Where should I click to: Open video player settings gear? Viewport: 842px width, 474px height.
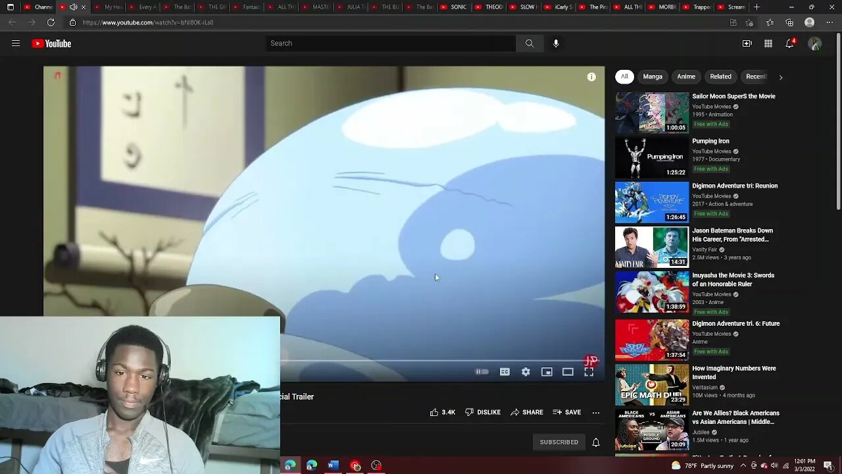(x=526, y=372)
